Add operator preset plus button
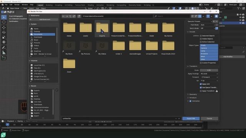 (x=214, y=21)
